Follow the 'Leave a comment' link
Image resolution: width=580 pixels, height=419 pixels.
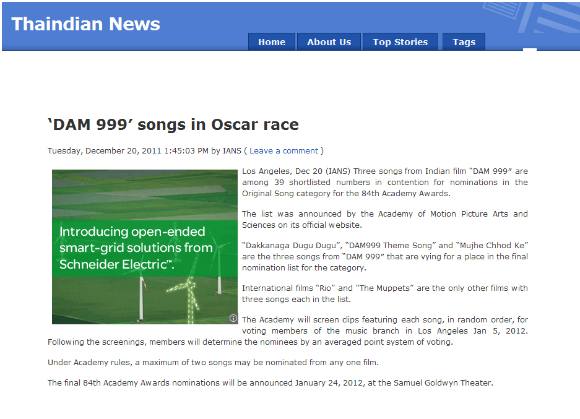[284, 150]
